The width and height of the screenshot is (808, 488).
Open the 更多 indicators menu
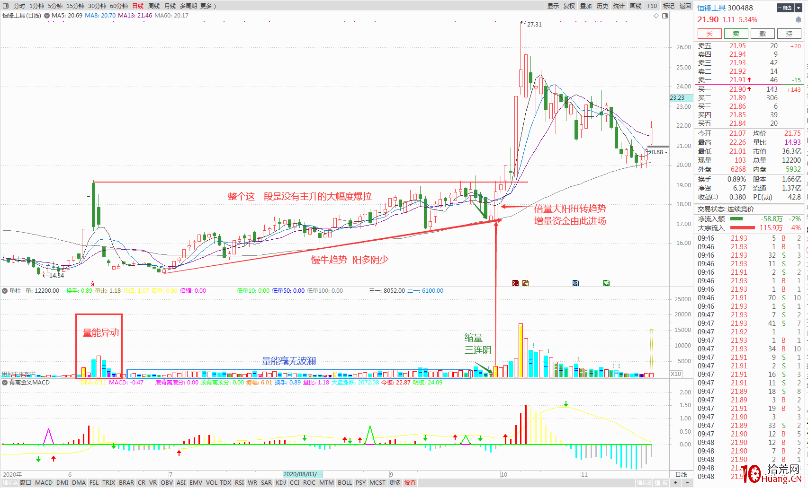click(395, 483)
